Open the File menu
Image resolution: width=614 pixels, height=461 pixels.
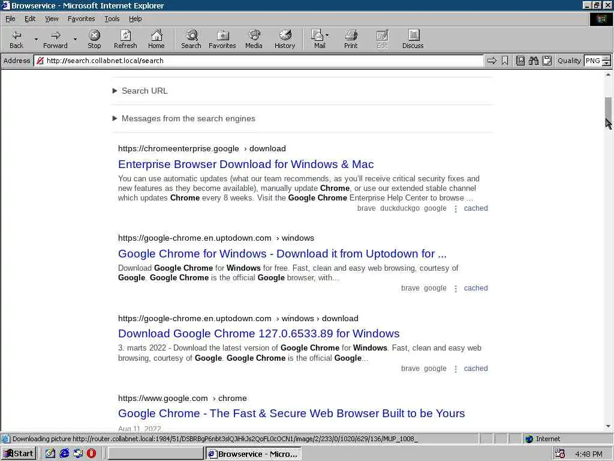[10, 19]
